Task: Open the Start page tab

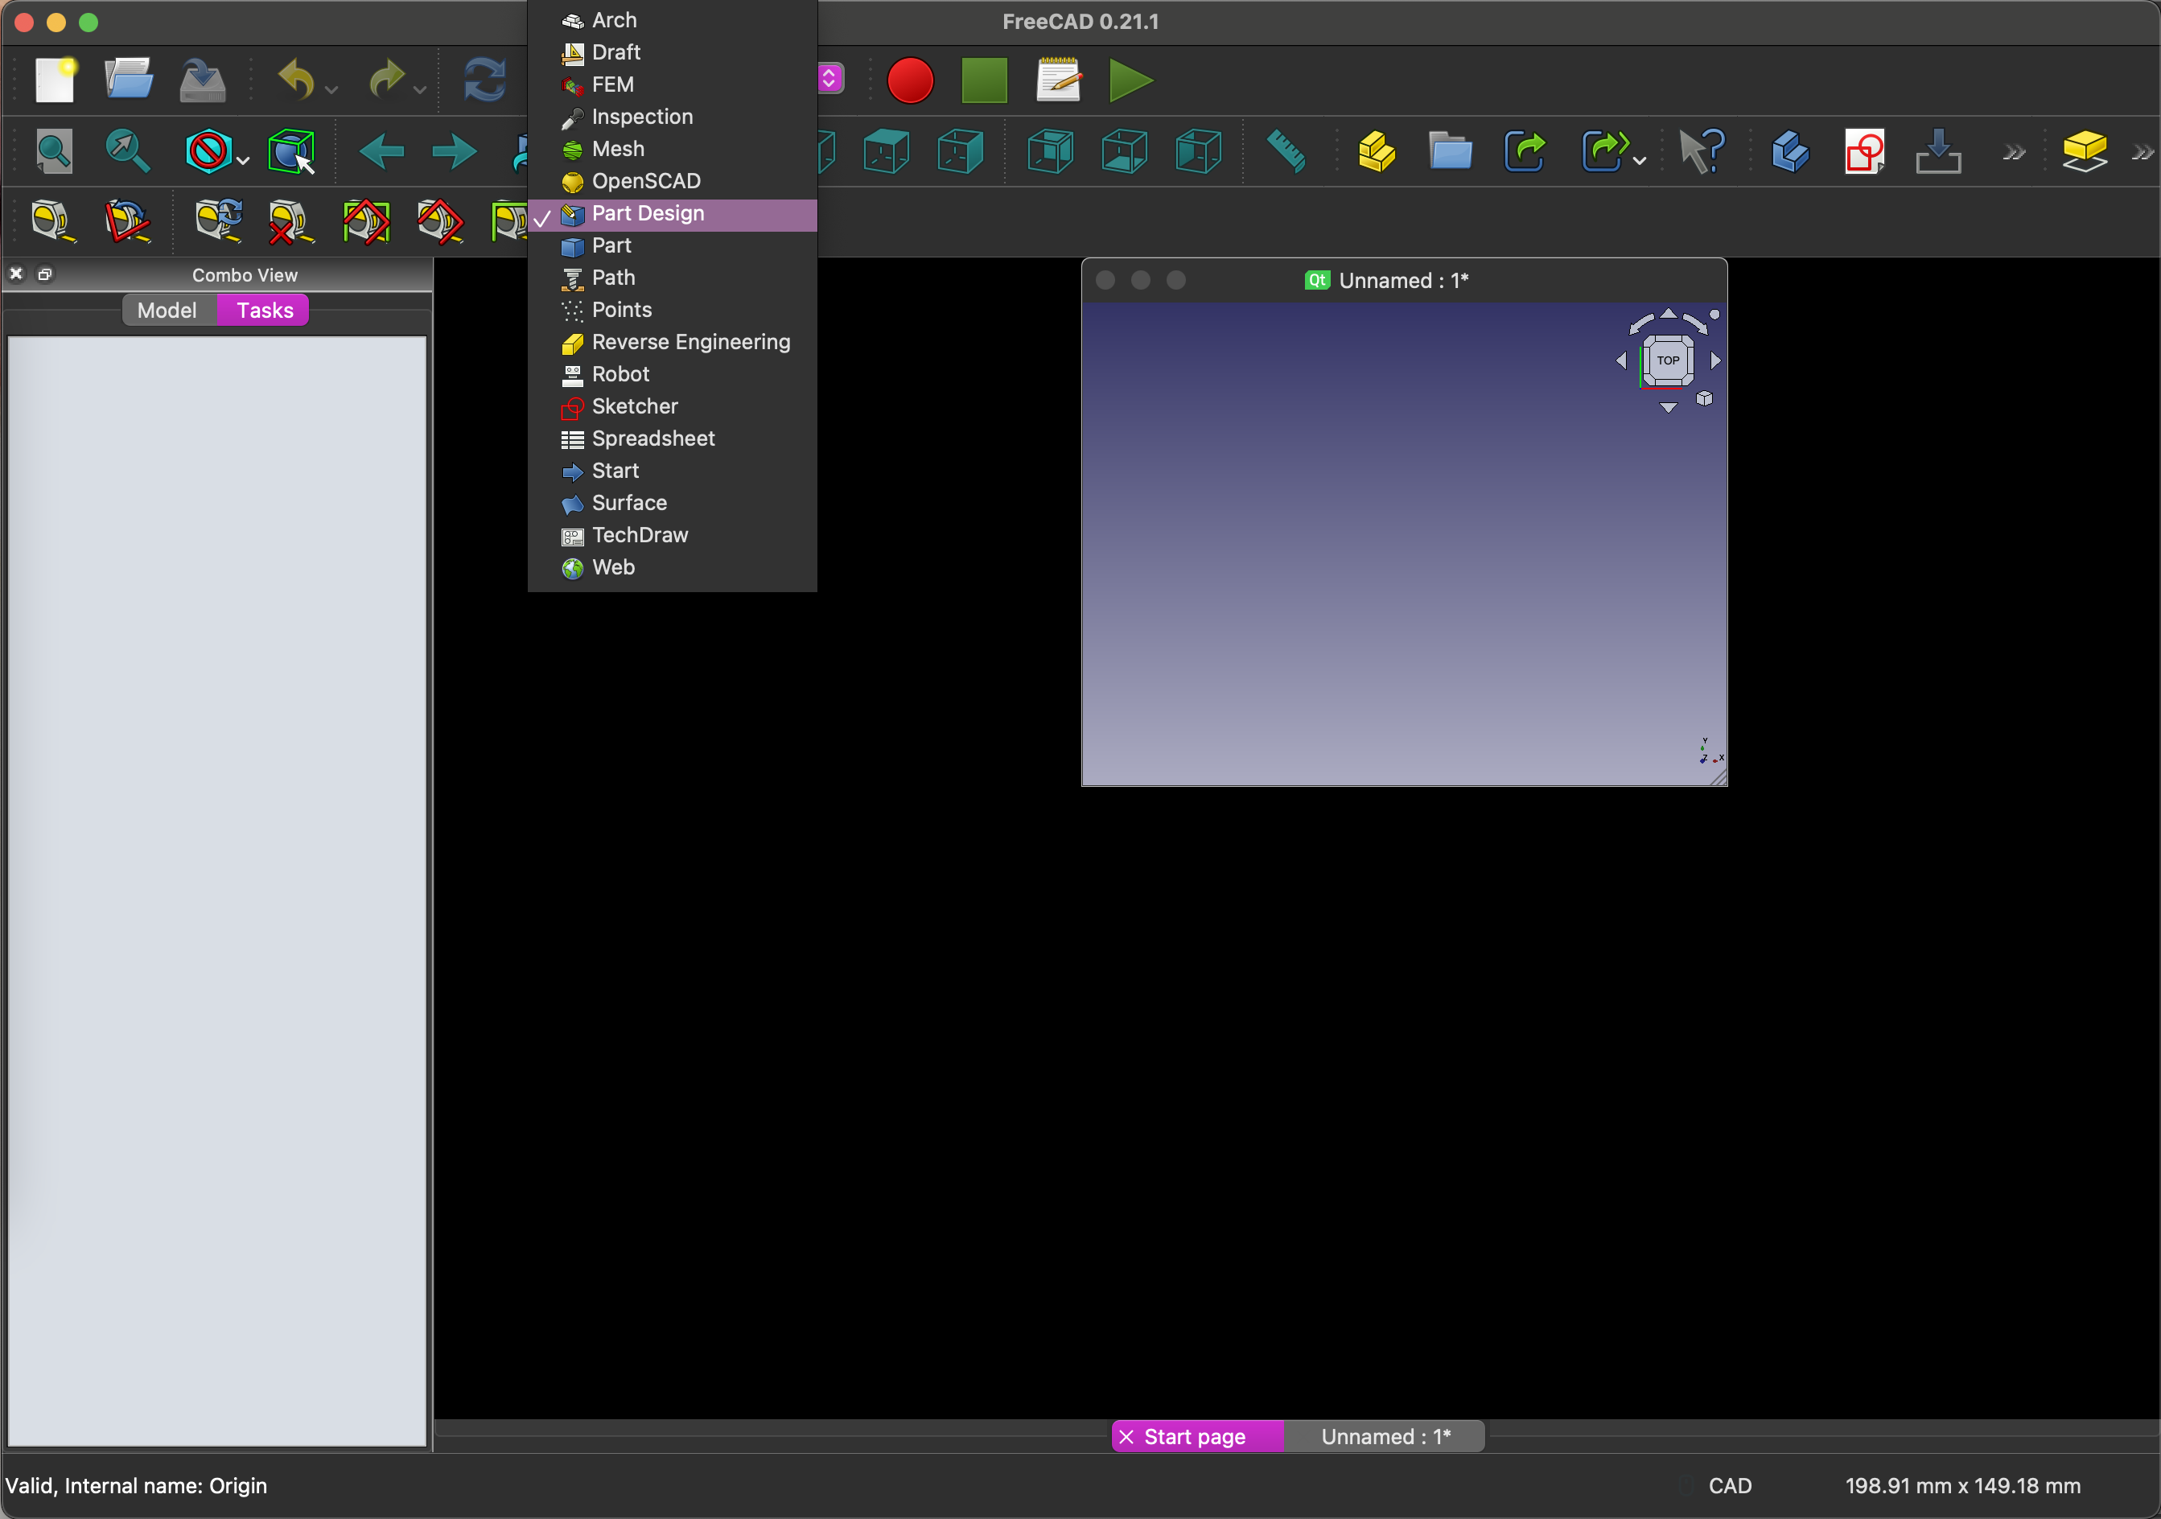Action: coord(1196,1437)
